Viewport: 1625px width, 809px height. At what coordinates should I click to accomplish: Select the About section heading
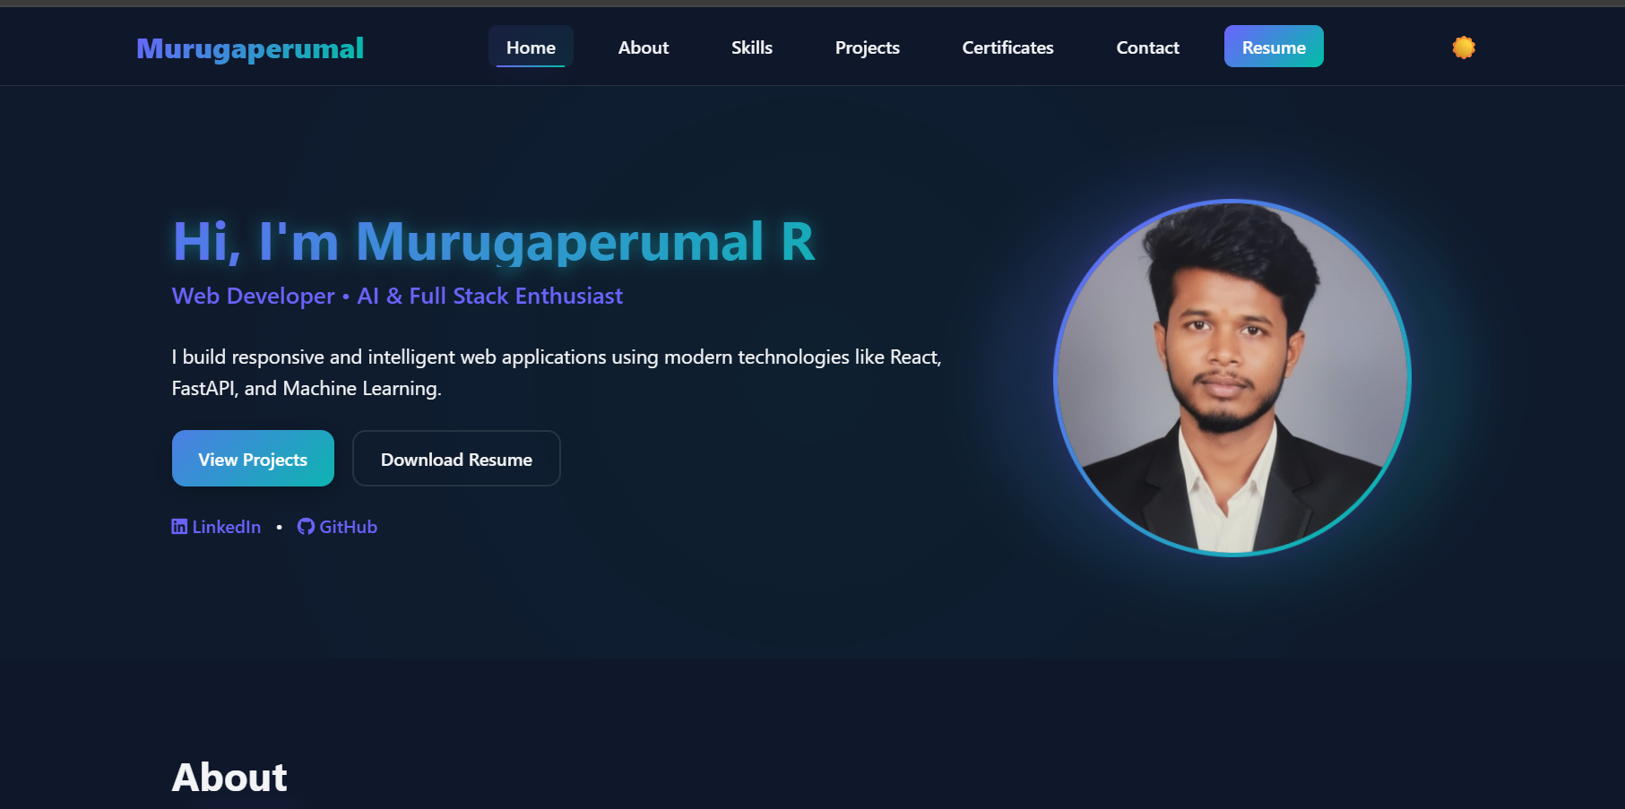coord(229,776)
